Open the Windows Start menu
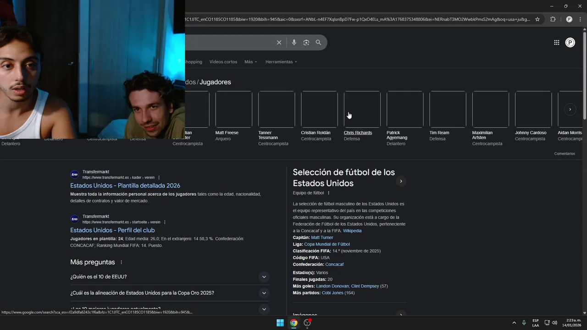587x330 pixels. point(280,323)
